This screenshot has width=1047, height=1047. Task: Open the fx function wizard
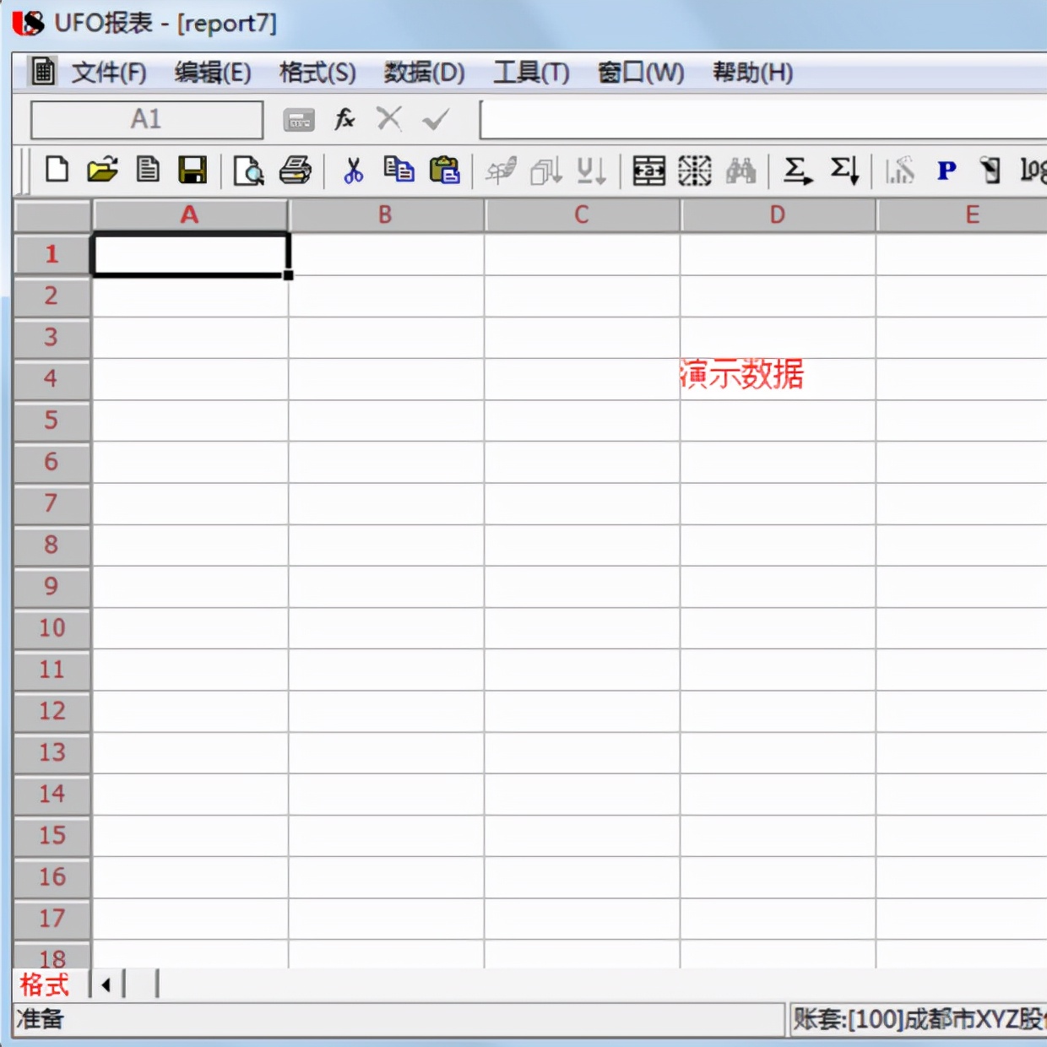pyautogui.click(x=344, y=119)
